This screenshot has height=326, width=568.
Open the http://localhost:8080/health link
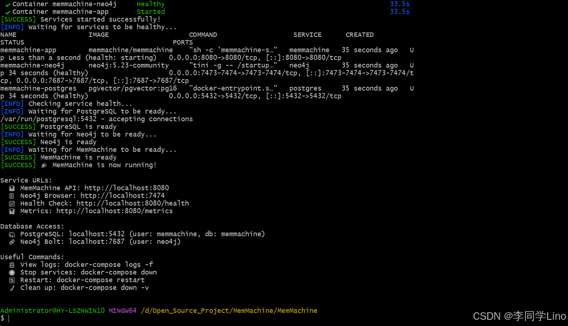coord(133,203)
